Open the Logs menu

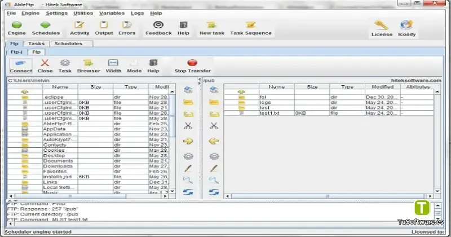[x=137, y=13]
